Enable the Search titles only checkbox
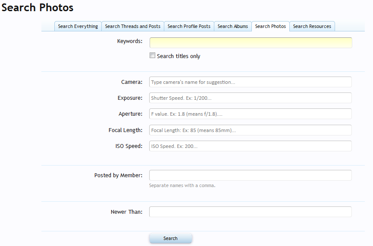Viewport: 373px width, 246px height. point(152,55)
